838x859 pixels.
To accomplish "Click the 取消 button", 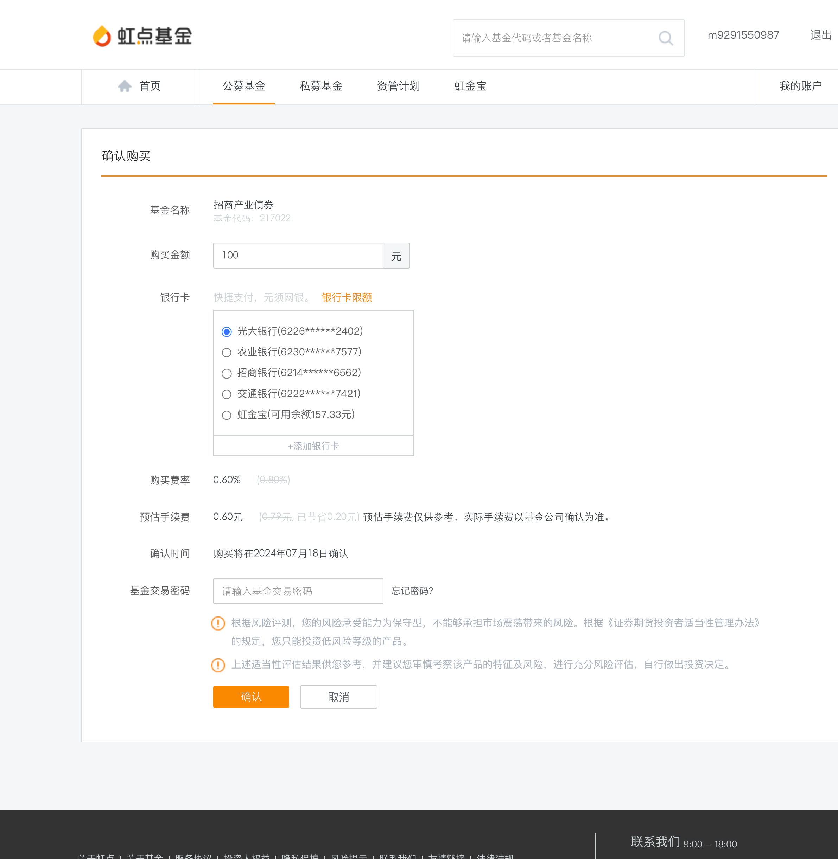I will coord(338,697).
